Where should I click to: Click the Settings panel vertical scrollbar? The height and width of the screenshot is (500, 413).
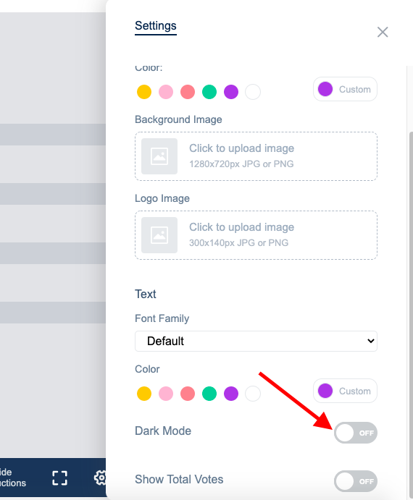click(411, 311)
